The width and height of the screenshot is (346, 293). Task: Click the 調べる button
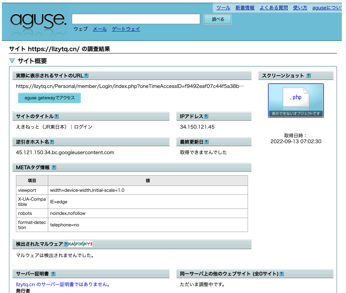coord(218,19)
